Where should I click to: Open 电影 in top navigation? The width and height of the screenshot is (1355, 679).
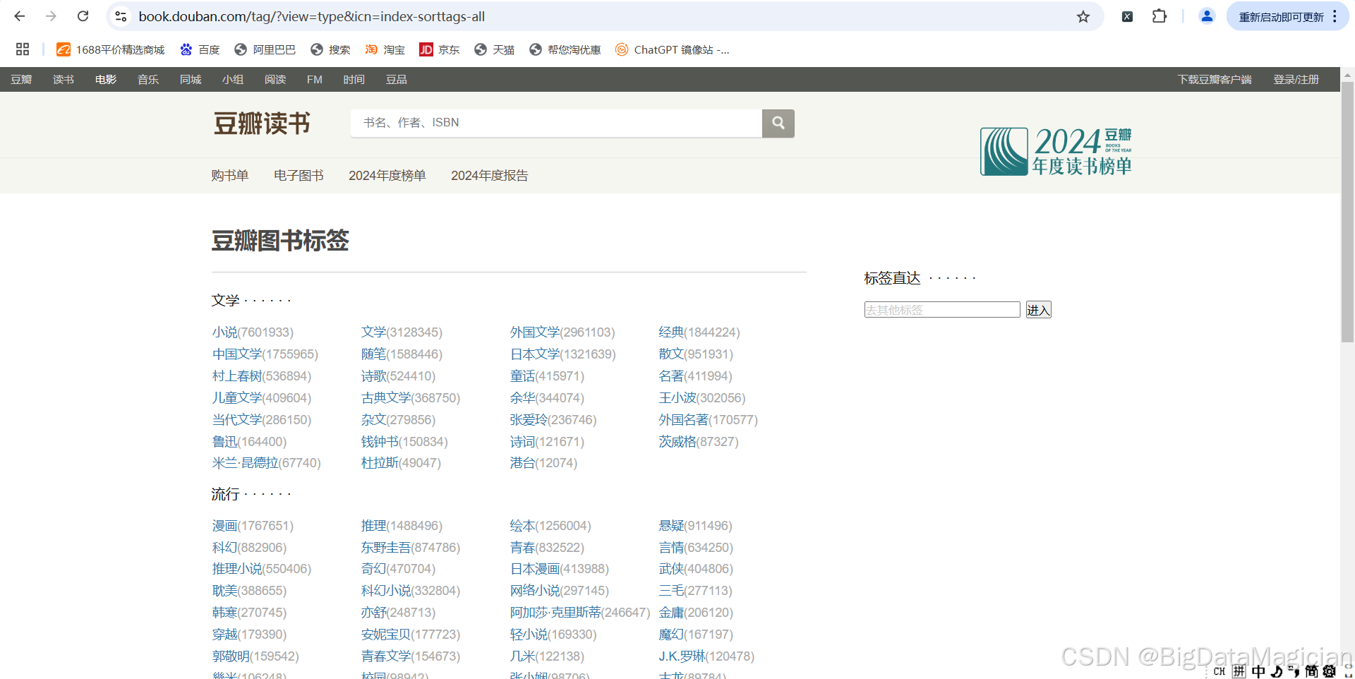[x=106, y=79]
